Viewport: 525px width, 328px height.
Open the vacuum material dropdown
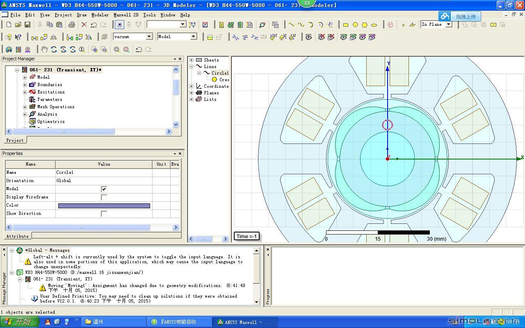149,36
